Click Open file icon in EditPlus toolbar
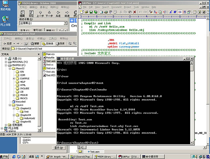The image size is (210, 159). [x=87, y=12]
